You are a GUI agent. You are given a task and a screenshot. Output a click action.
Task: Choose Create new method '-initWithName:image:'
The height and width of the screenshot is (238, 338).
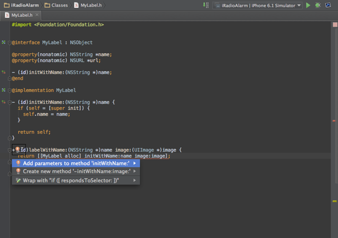click(x=76, y=171)
